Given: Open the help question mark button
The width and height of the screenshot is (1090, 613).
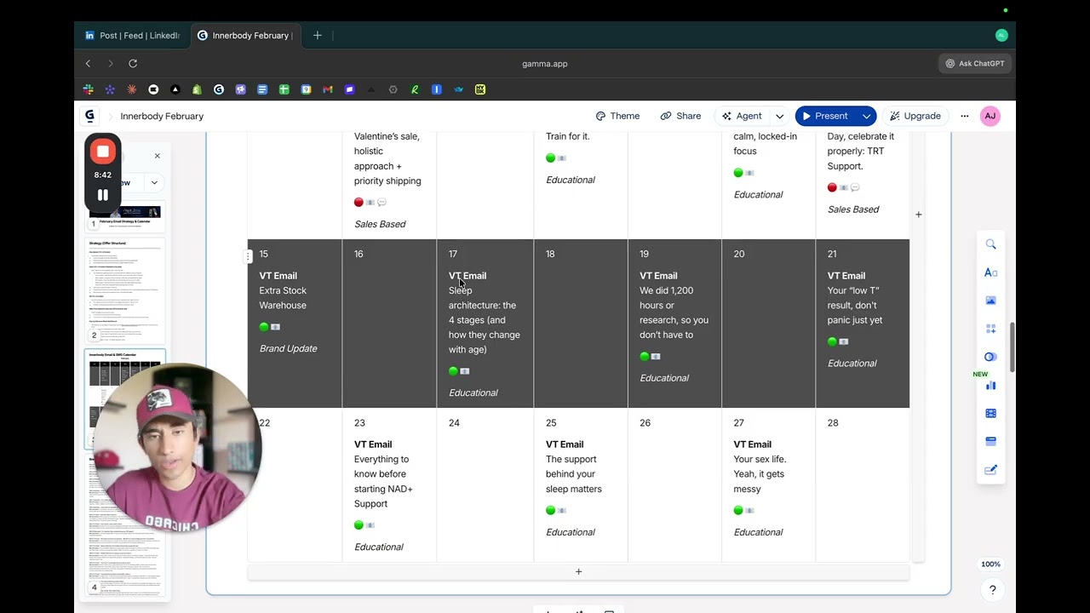Looking at the screenshot, I should tap(992, 589).
